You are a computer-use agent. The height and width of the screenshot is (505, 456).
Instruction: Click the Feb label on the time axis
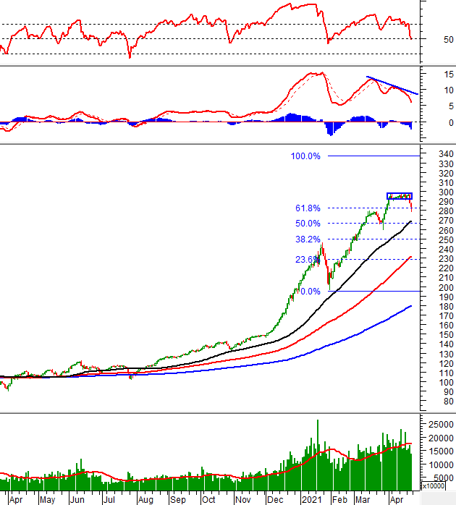[339, 500]
